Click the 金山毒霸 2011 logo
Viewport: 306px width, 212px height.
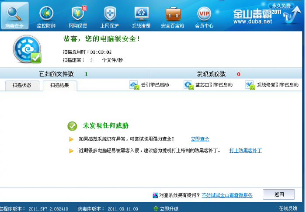click(x=257, y=17)
